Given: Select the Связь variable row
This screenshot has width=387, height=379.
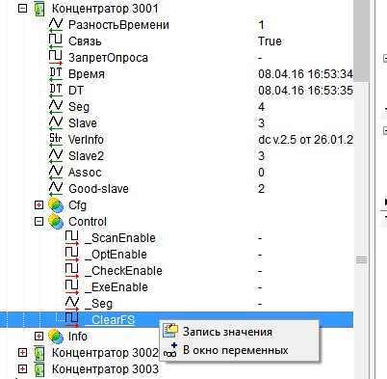Looking at the screenshot, I should coord(85,41).
